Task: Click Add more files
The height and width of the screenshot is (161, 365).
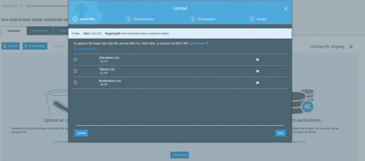Action: coord(86,49)
